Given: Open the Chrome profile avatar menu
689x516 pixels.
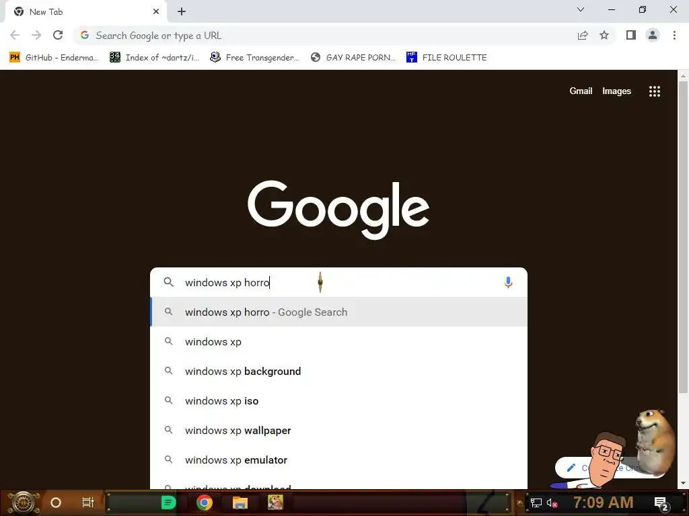Looking at the screenshot, I should (x=653, y=35).
